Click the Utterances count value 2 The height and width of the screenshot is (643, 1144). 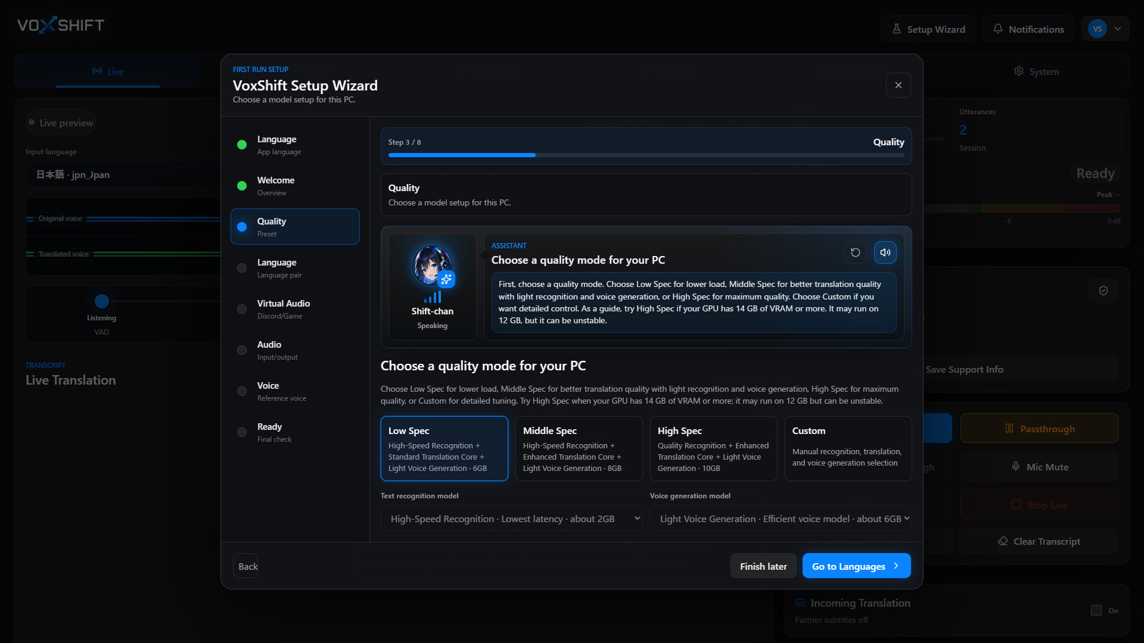tap(963, 130)
